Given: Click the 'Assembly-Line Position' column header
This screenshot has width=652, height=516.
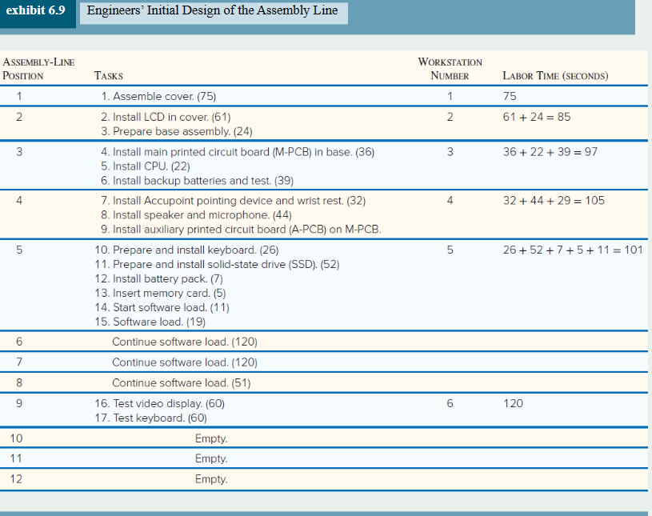Looking at the screenshot, I should 38,69.
